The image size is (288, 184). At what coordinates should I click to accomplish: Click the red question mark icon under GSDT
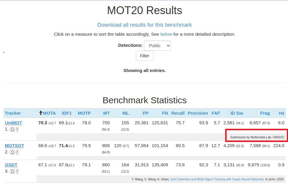(x=17, y=171)
